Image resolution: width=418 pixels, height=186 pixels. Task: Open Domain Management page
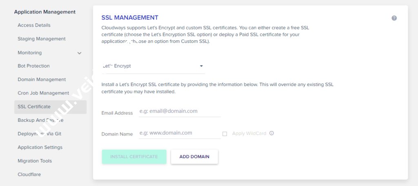42,79
